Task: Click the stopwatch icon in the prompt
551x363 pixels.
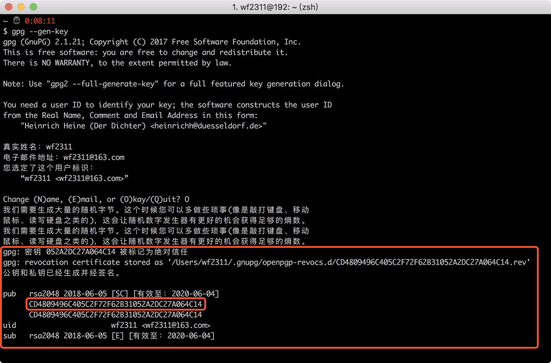Action: coord(17,21)
